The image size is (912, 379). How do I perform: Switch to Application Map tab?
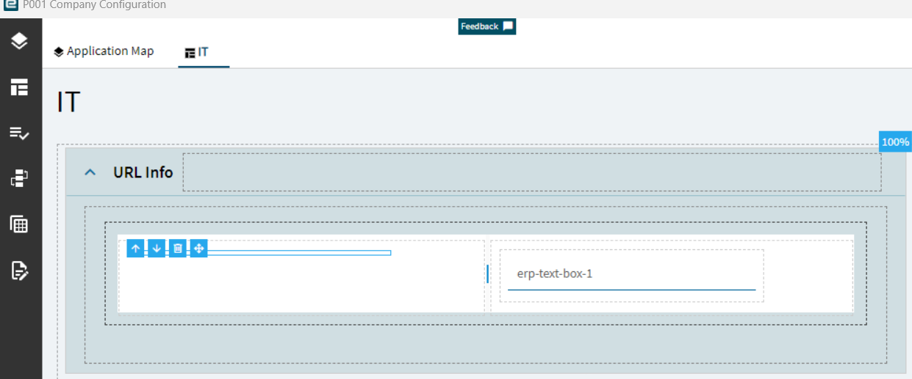[x=104, y=51]
